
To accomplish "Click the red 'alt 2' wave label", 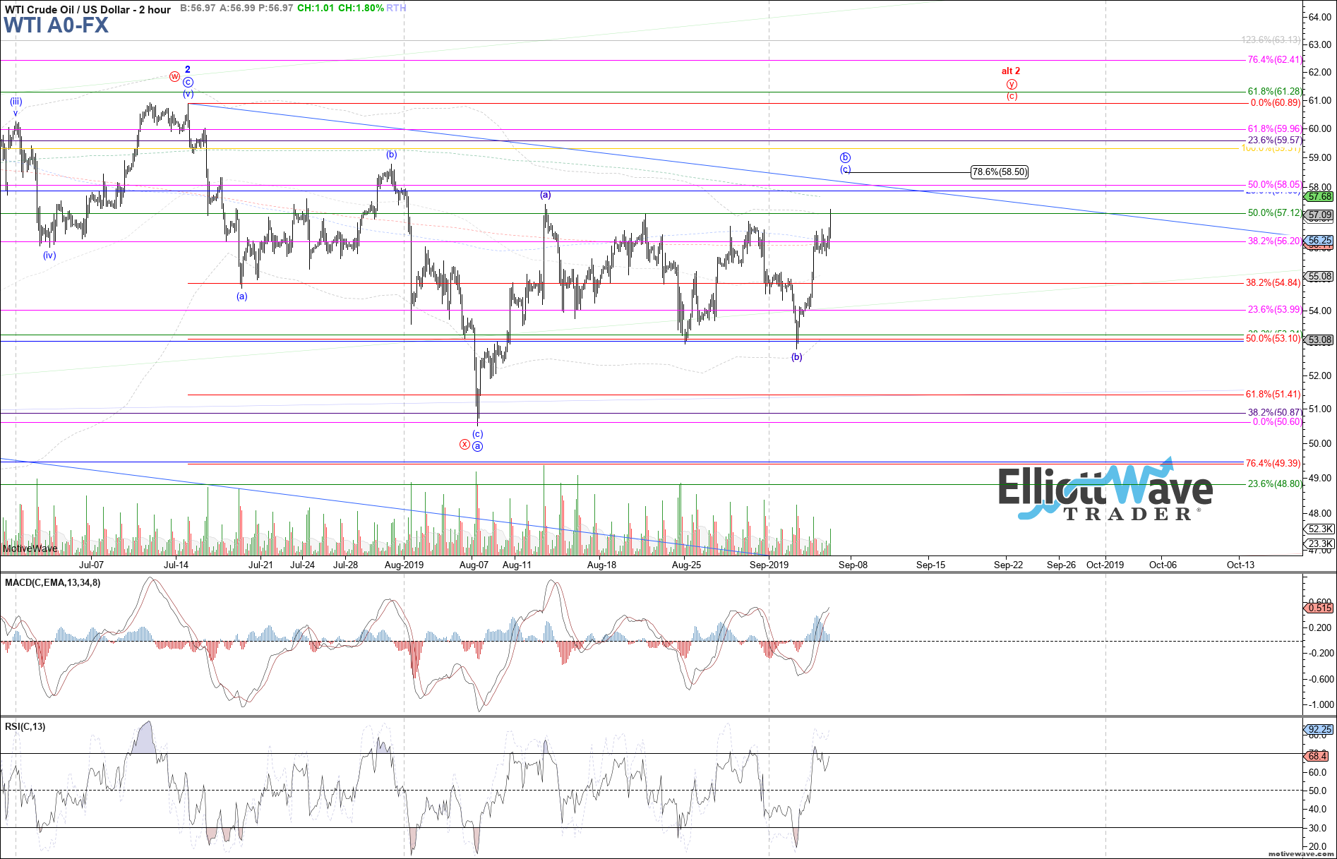I will [x=1011, y=71].
